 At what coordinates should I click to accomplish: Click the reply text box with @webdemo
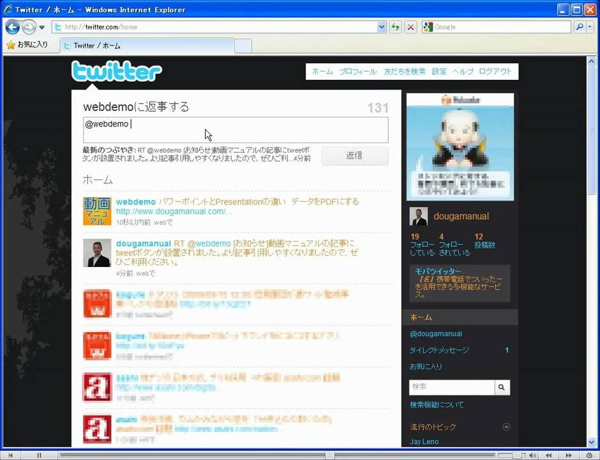236,130
